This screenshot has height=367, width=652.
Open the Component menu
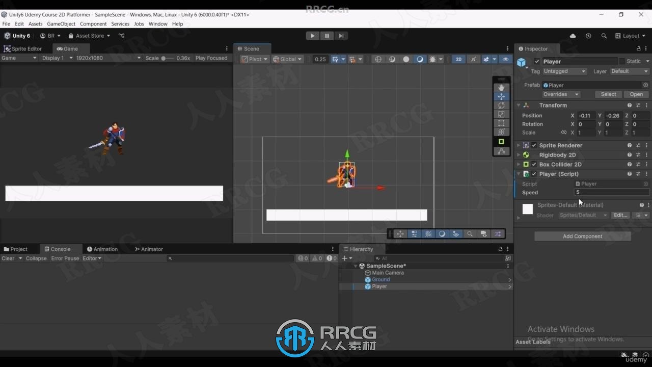click(x=93, y=24)
